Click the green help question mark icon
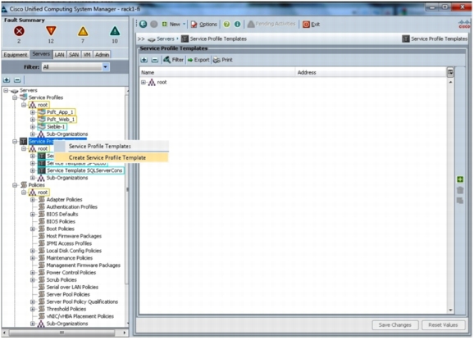Image resolution: width=474 pixels, height=340 pixels. click(x=226, y=24)
